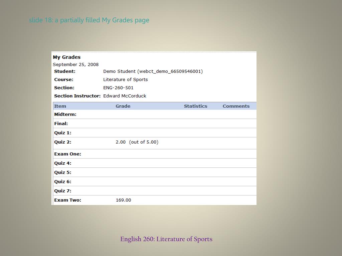
Task: Click the Exam Two grade '169.00'
Action: click(124, 200)
